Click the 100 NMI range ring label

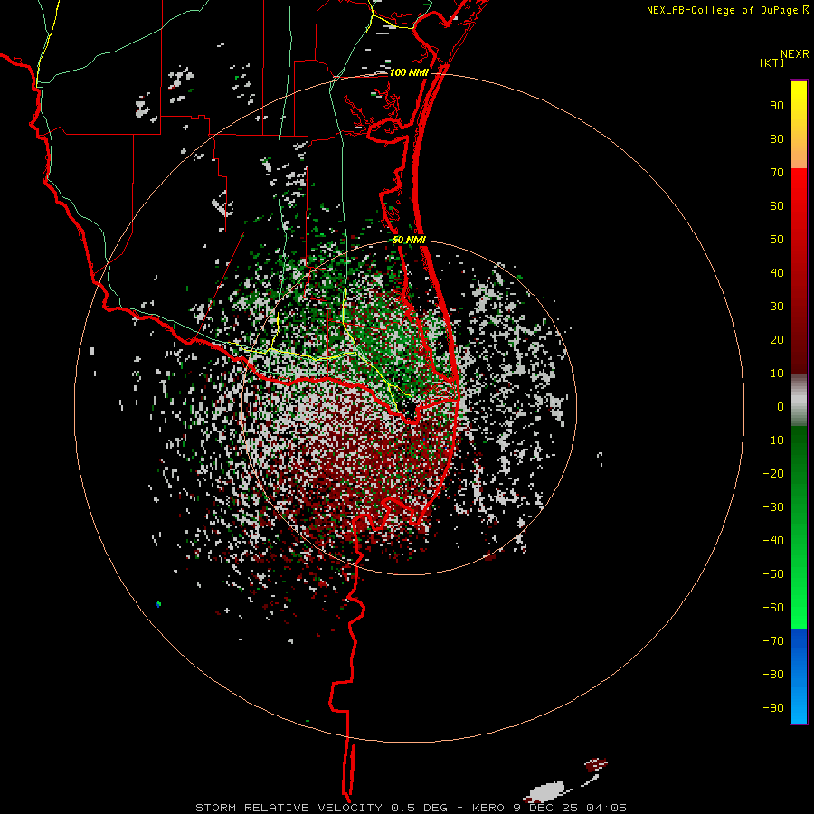[409, 72]
